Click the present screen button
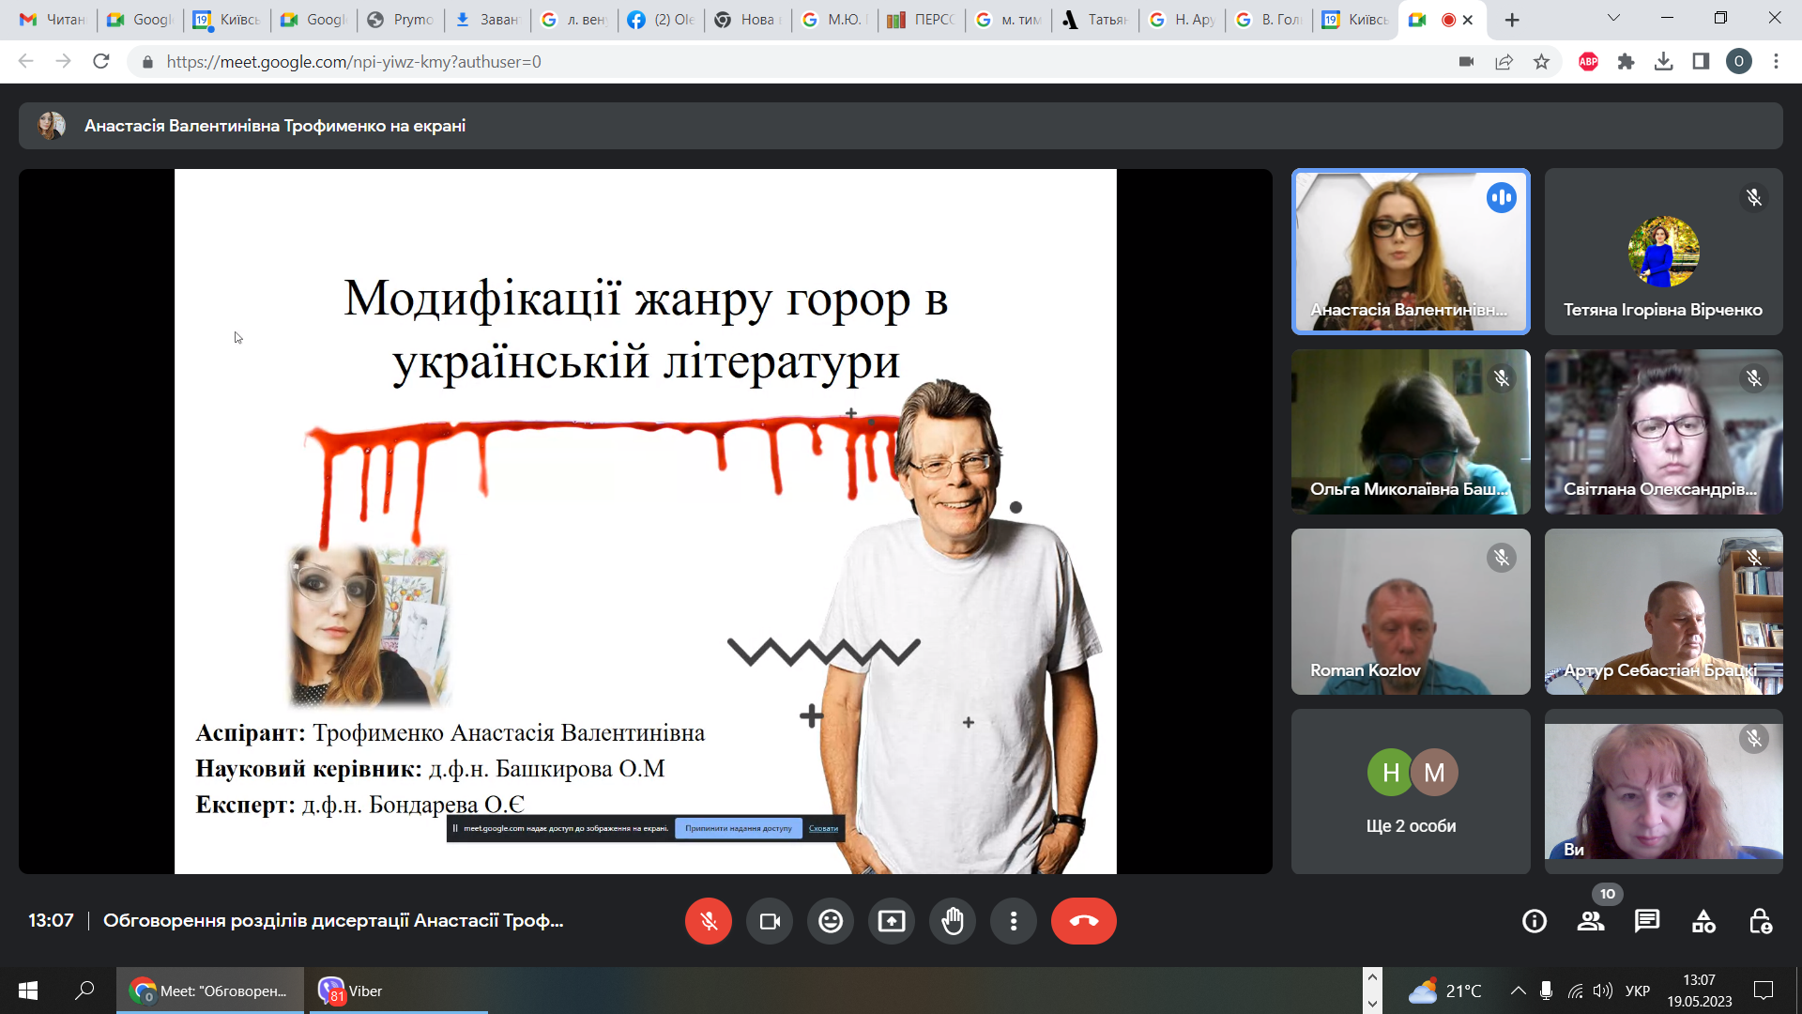Image resolution: width=1802 pixels, height=1014 pixels. coord(892,921)
